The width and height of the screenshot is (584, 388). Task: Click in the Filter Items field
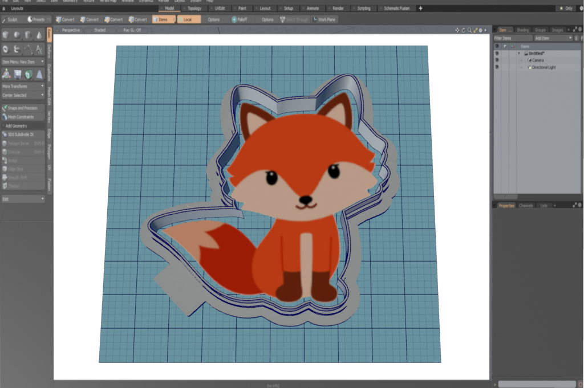(513, 38)
